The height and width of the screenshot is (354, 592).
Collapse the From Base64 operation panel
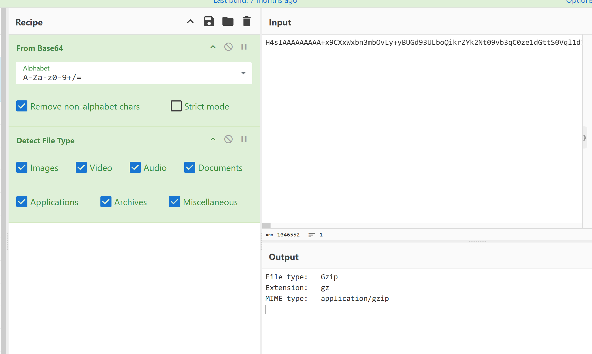[213, 47]
